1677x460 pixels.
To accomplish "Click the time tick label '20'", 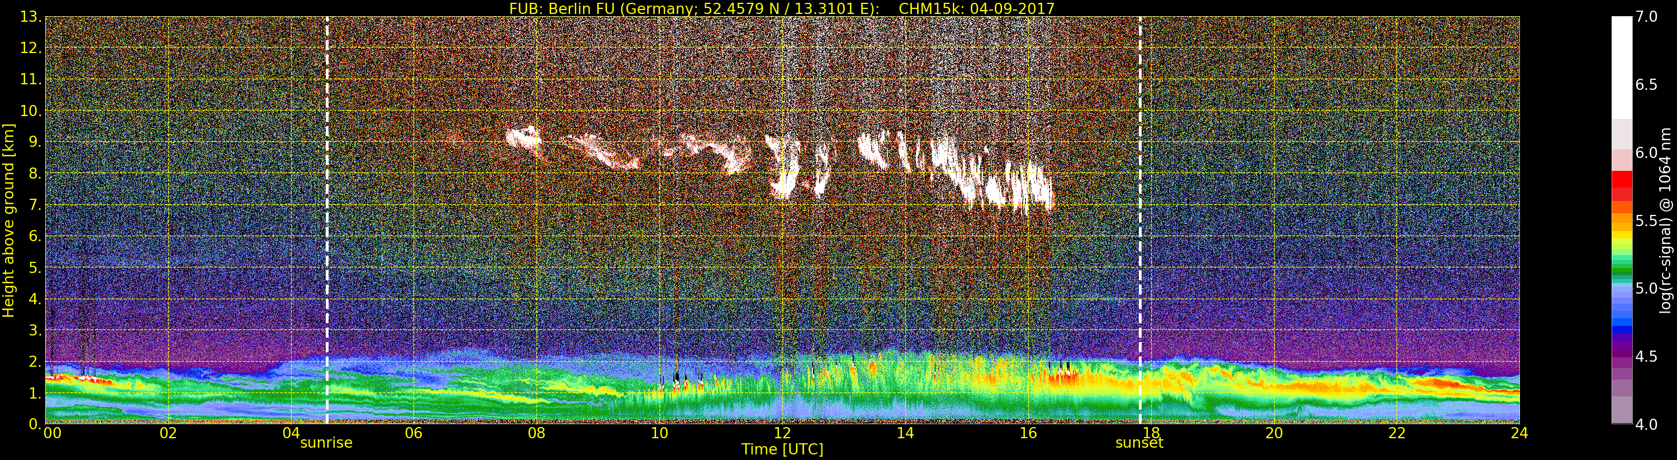I will pos(1274,433).
